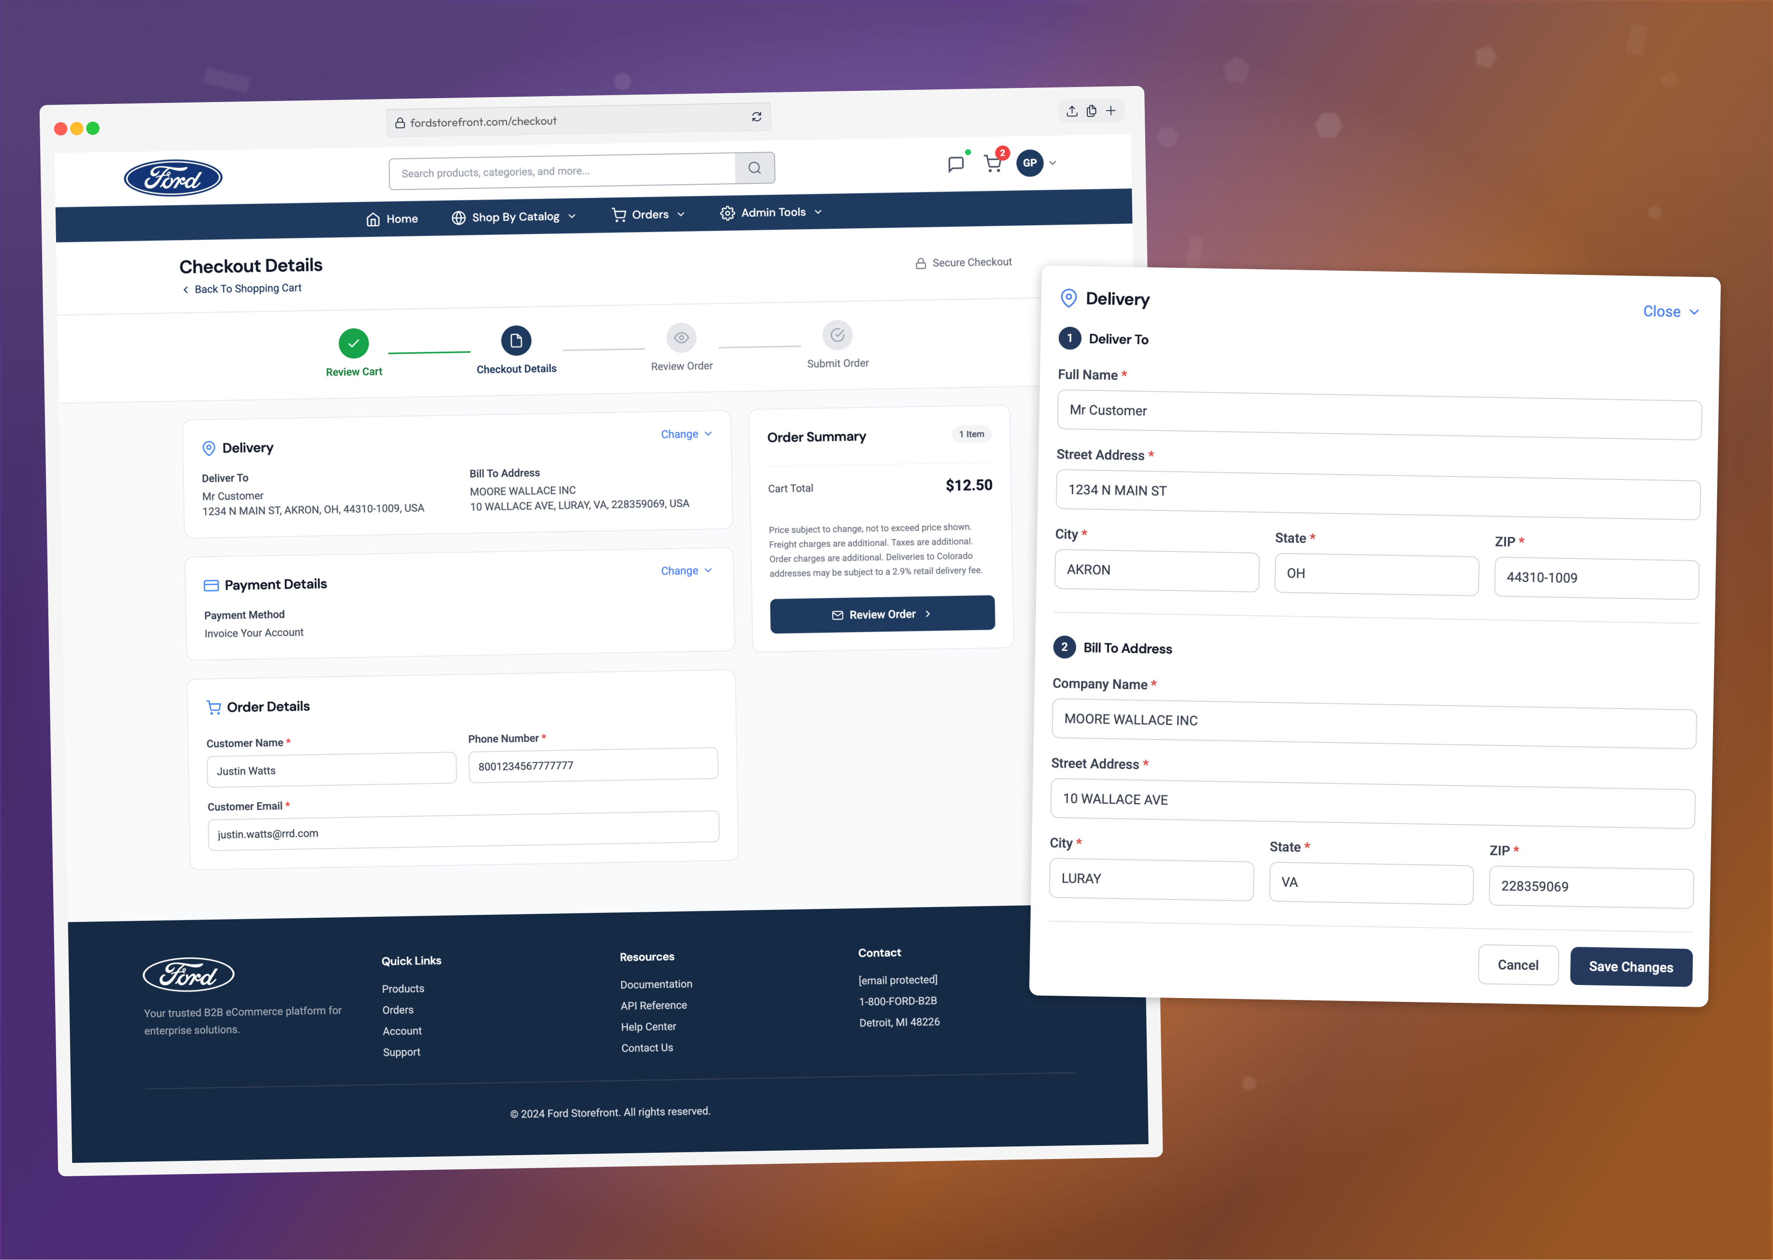
Task: Open a new browser tab plus icon
Action: point(1111,110)
